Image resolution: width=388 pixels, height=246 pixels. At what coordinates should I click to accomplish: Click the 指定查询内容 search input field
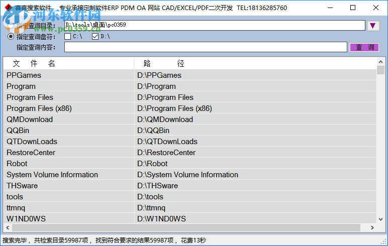[206, 47]
